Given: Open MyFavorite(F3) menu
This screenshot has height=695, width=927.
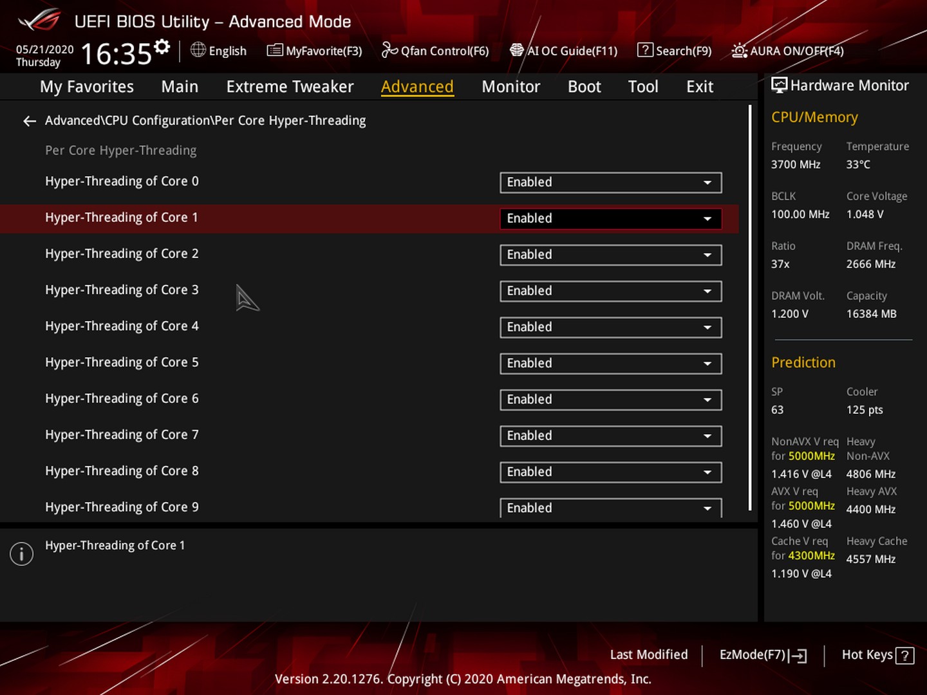Looking at the screenshot, I should [315, 50].
